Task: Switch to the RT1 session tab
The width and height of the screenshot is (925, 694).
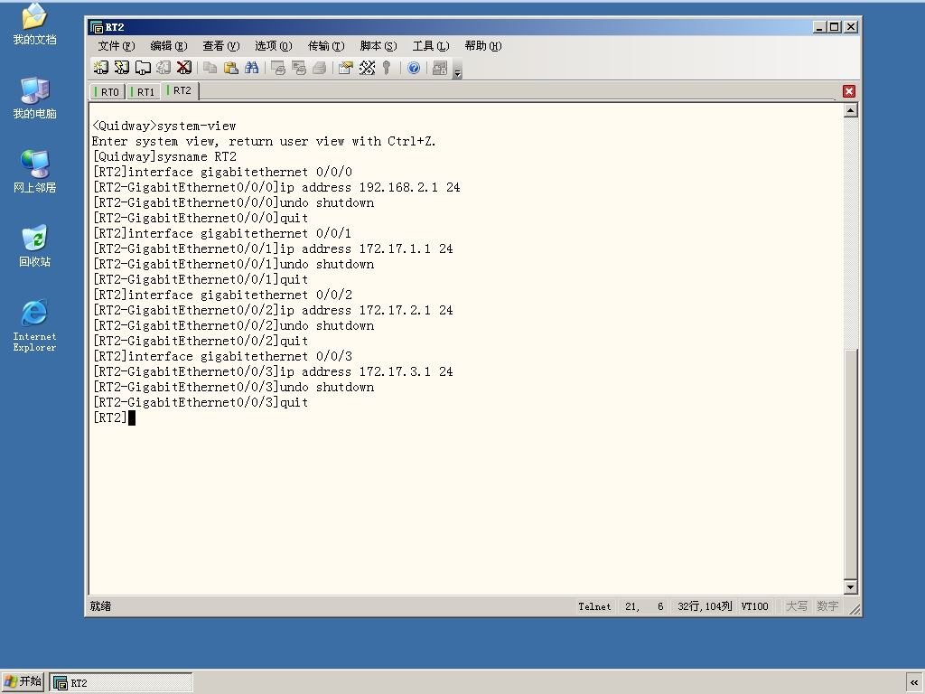Action: [144, 92]
